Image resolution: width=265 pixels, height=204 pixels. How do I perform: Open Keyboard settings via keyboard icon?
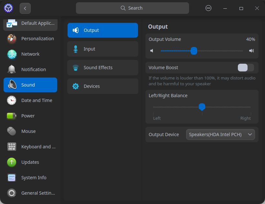(11, 147)
